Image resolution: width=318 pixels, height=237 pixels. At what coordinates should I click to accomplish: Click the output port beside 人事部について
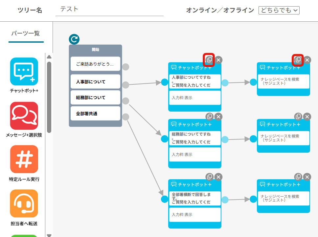(125, 85)
